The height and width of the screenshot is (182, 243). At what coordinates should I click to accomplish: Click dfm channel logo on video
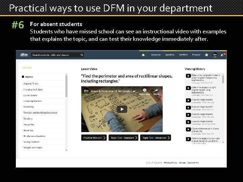pyautogui.click(x=86, y=91)
